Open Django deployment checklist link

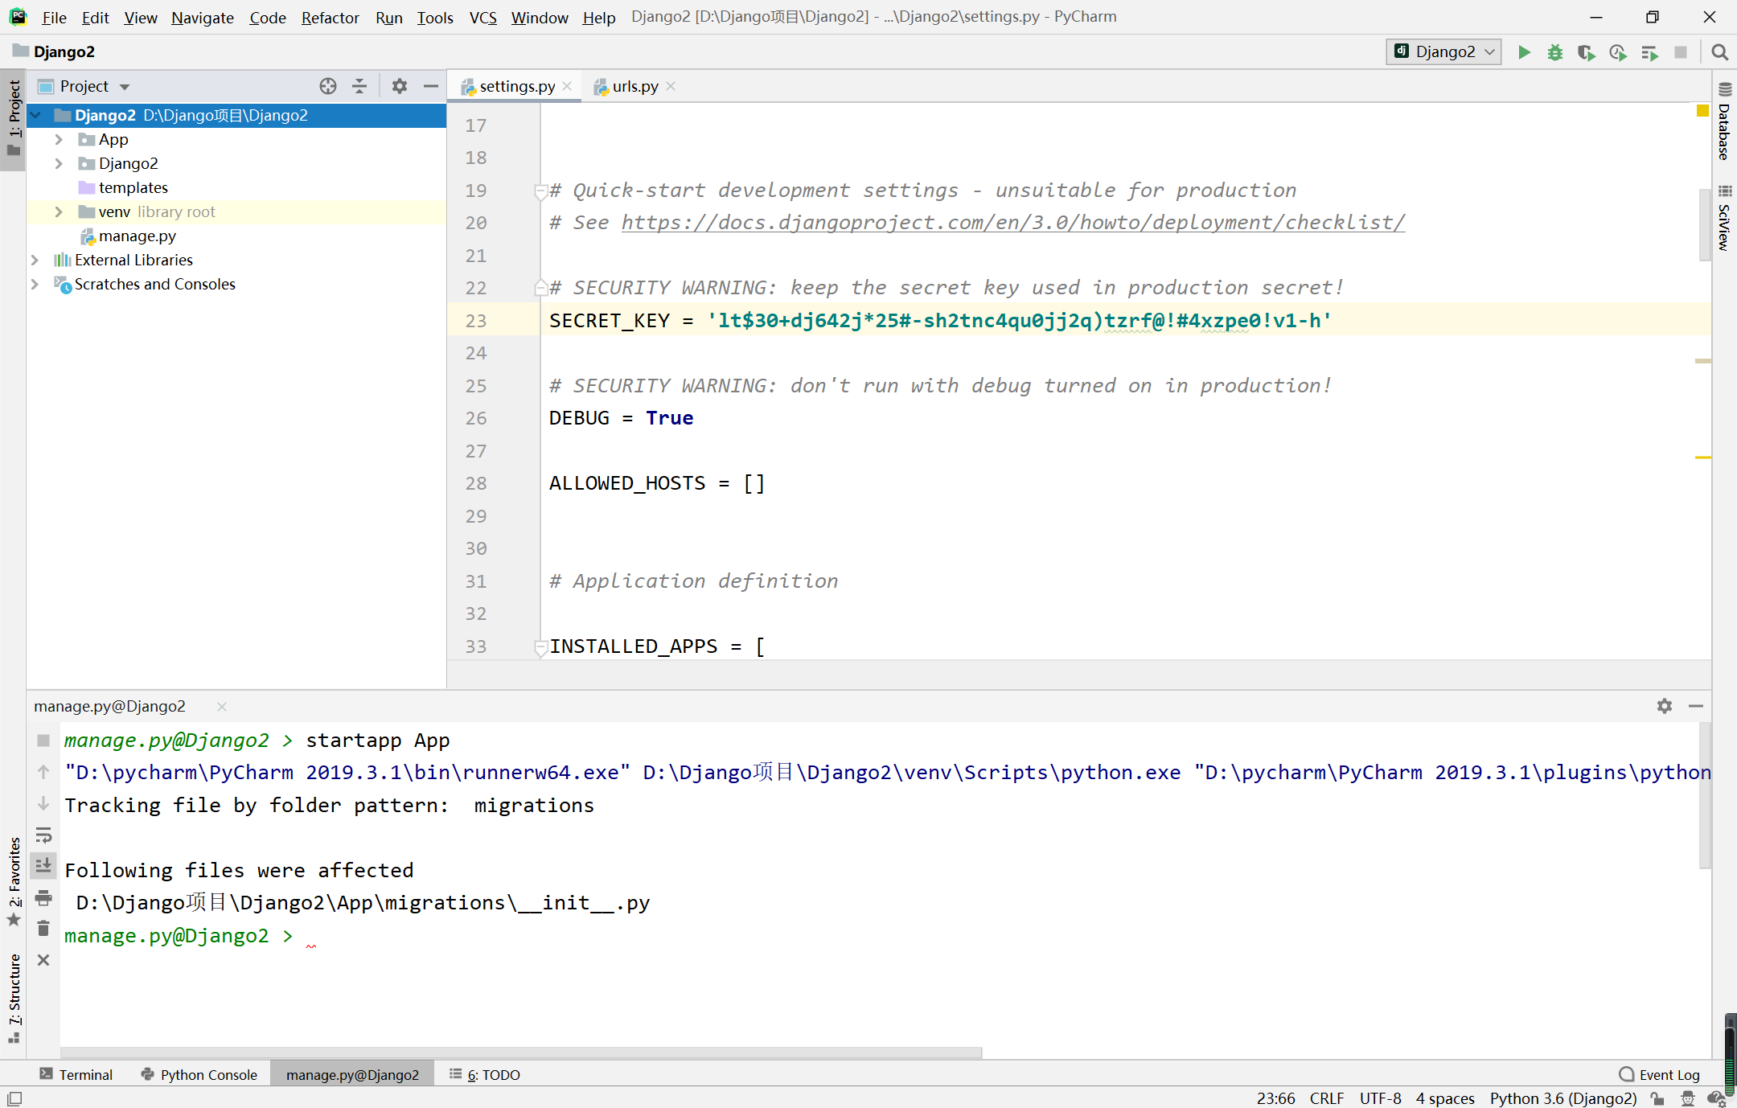coord(1013,223)
